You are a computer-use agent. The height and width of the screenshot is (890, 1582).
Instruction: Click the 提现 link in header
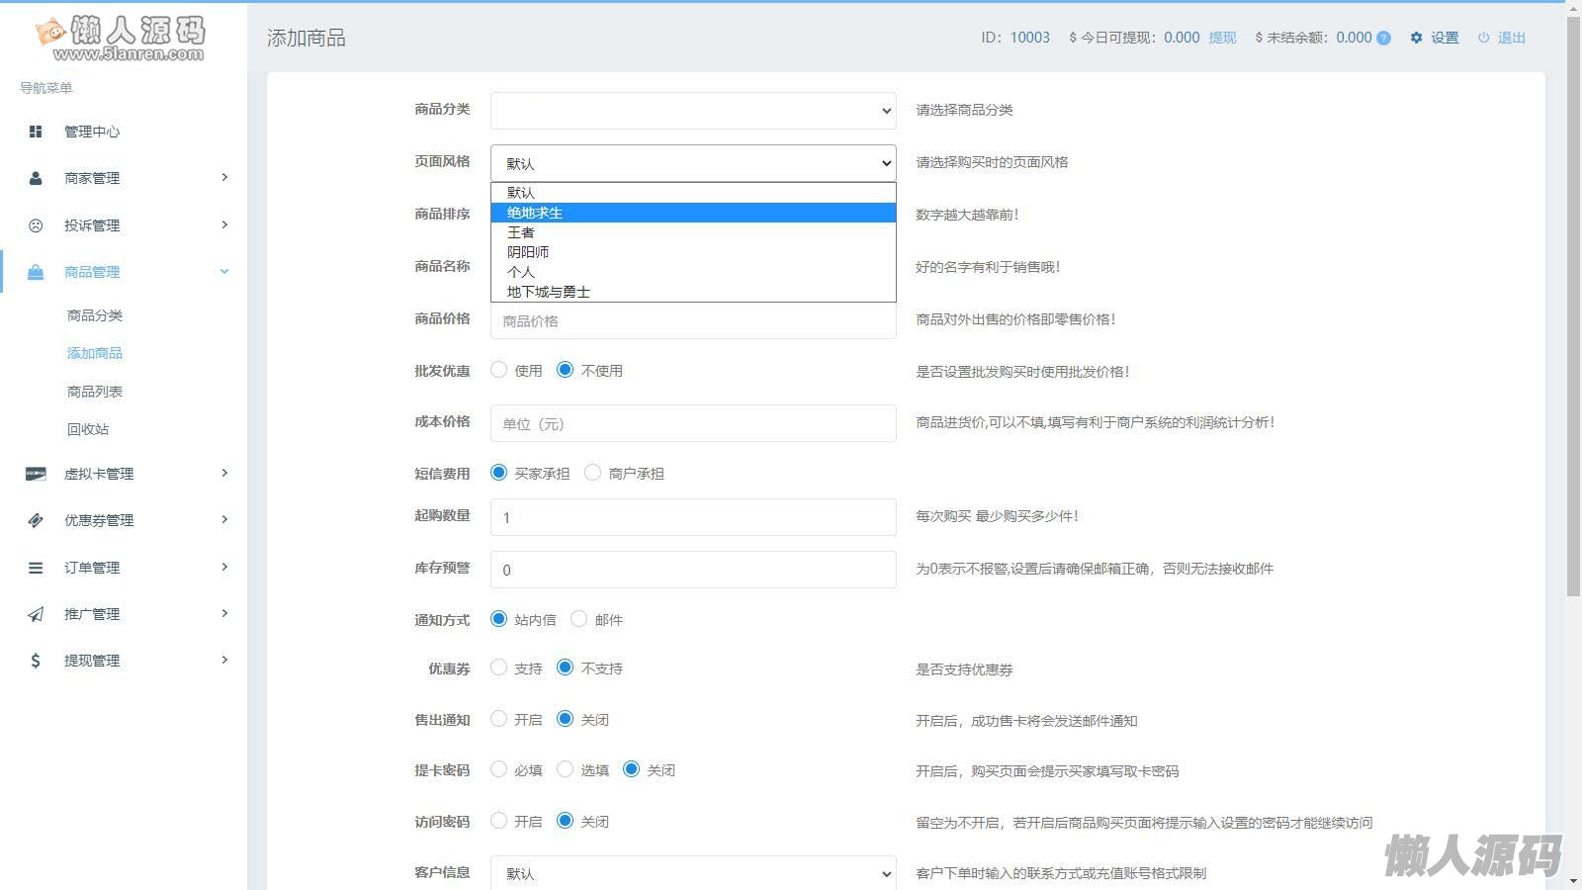pyautogui.click(x=1222, y=38)
